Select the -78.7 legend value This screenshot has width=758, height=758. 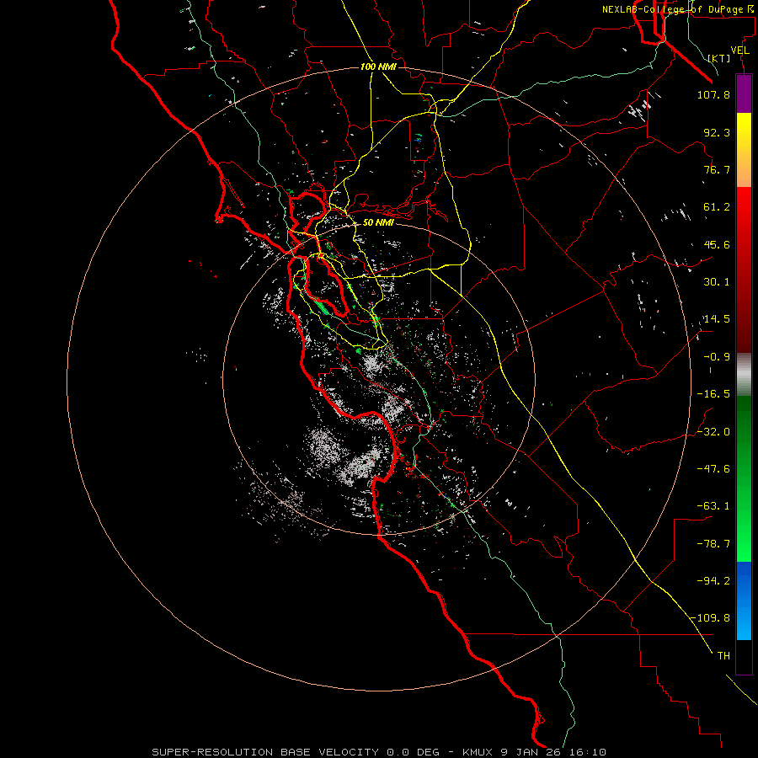[x=713, y=544]
